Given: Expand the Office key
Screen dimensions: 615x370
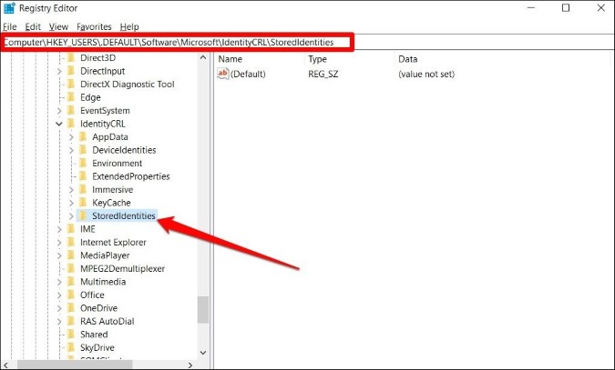Looking at the screenshot, I should pos(59,295).
